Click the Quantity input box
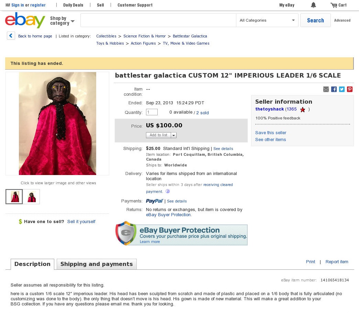 tap(152, 112)
